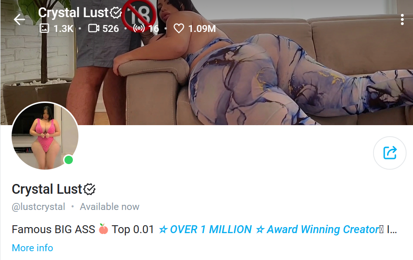Click the 1.09M likes count
The height and width of the screenshot is (260, 413).
pos(202,28)
